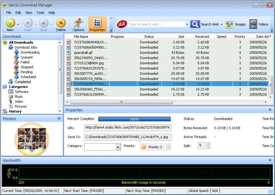Viewport: 275px width, 195px height.
Task: Click the Search Web magnifier icon
Action: point(195,24)
